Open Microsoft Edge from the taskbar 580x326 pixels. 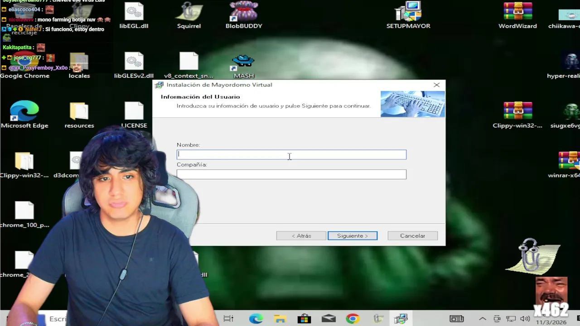256,319
